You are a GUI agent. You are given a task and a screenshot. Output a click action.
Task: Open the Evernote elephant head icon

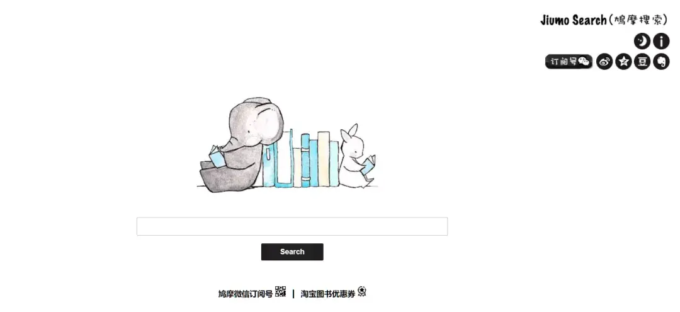[661, 62]
